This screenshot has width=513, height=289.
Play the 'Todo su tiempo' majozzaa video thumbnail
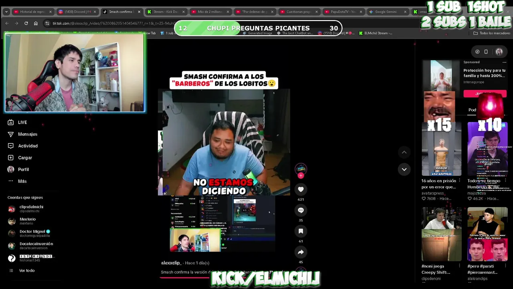[x=487, y=149]
